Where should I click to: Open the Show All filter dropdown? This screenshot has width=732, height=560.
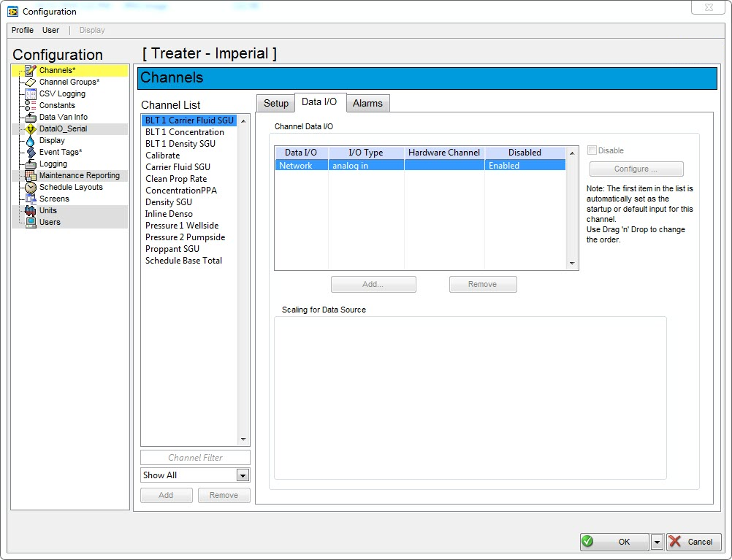point(242,475)
